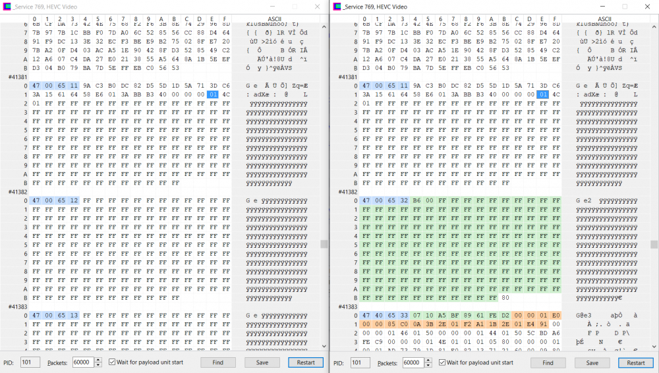The width and height of the screenshot is (659, 373).
Task: Focus the PID field in right window
Action: point(359,362)
